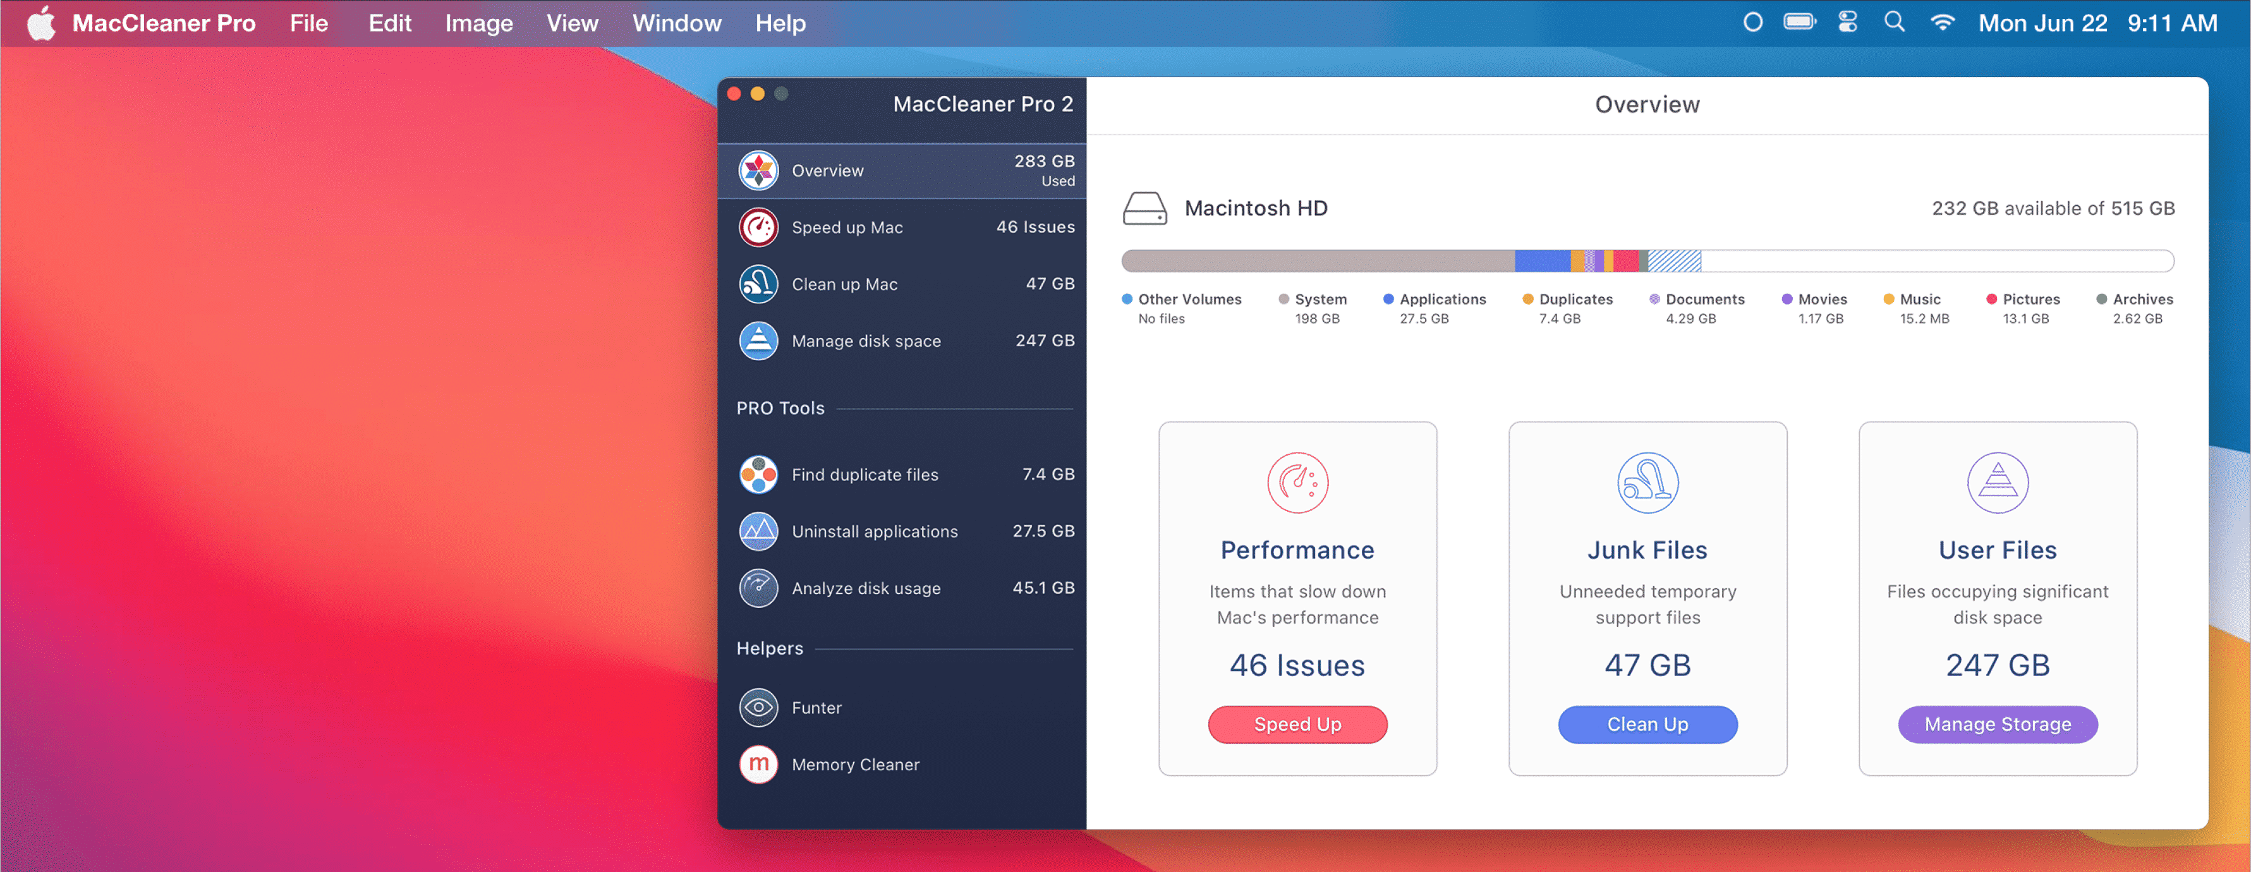Open Control Center in menu bar
This screenshot has width=2251, height=872.
tap(1847, 23)
